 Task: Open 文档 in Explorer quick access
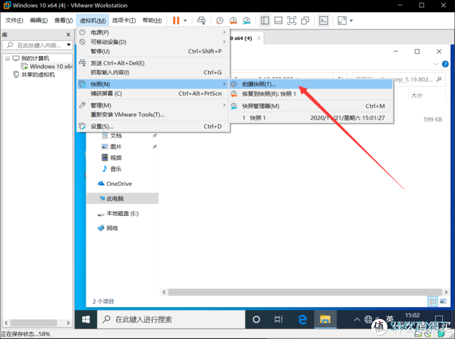pyautogui.click(x=112, y=136)
